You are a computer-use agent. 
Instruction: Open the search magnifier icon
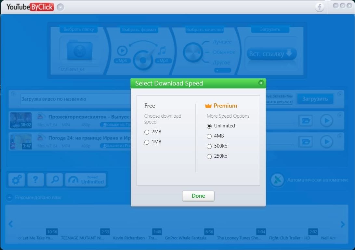pyautogui.click(x=55, y=180)
